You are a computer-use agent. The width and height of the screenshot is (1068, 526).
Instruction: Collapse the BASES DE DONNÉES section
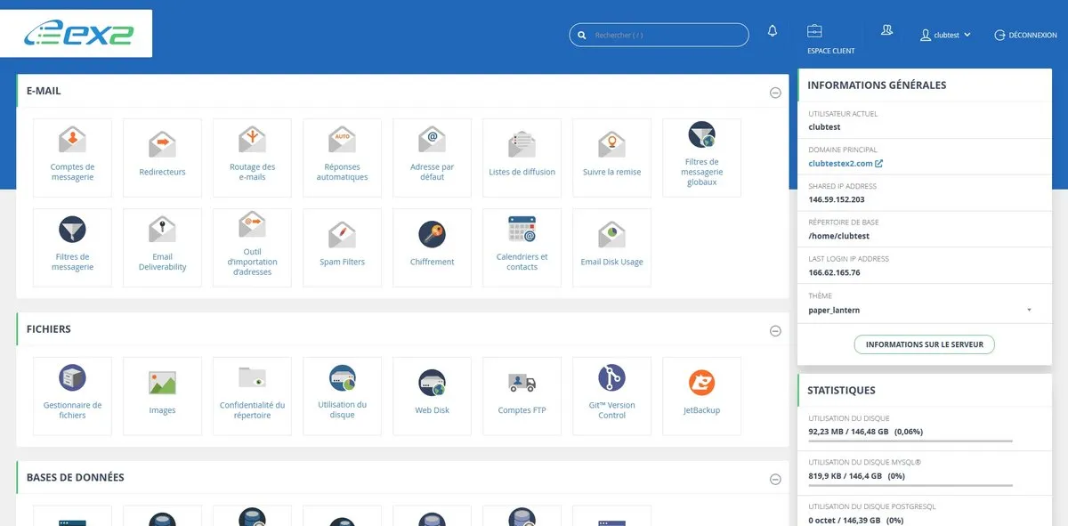pos(775,479)
